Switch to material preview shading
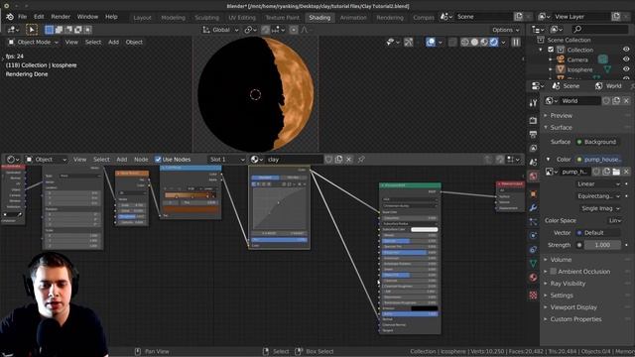Screen dimensions: 635x357 click(484, 42)
